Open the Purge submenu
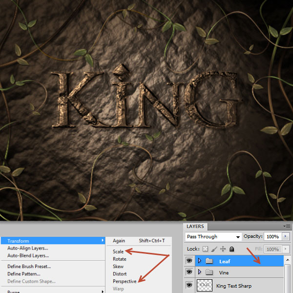Viewport: 293px width, 293px height. (53, 291)
